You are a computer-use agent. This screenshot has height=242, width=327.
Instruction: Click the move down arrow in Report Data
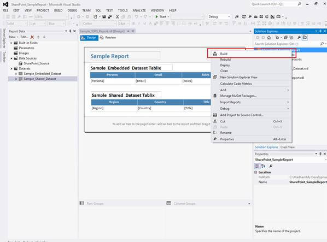[44, 37]
